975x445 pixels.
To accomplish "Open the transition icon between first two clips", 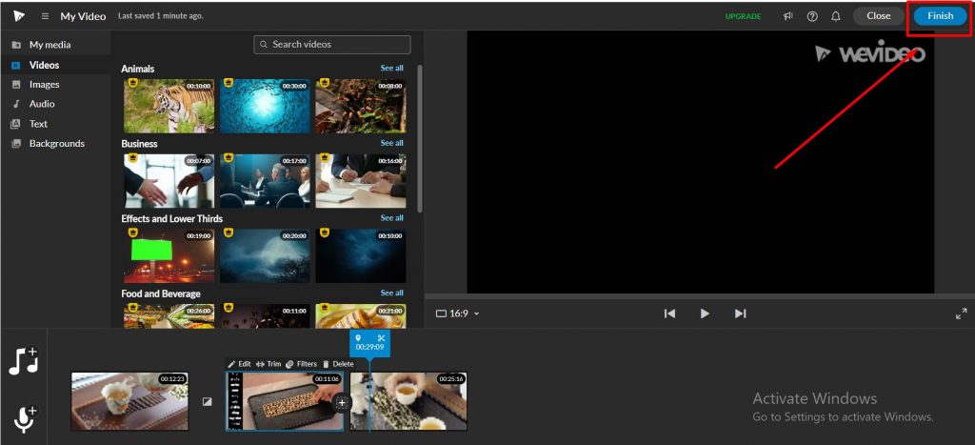I will (x=207, y=402).
